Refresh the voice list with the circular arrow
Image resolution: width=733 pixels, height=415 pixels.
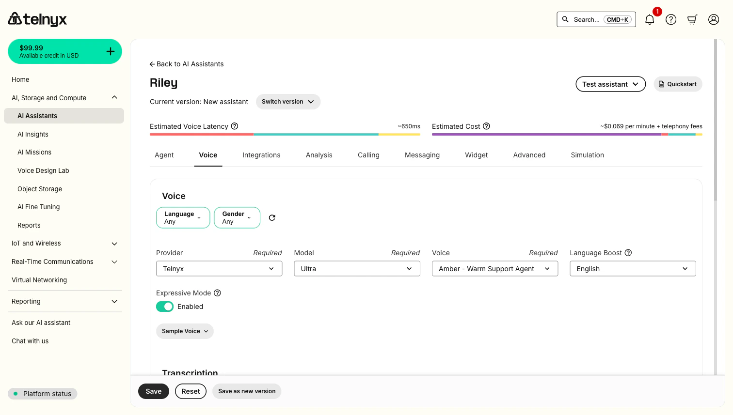click(271, 217)
